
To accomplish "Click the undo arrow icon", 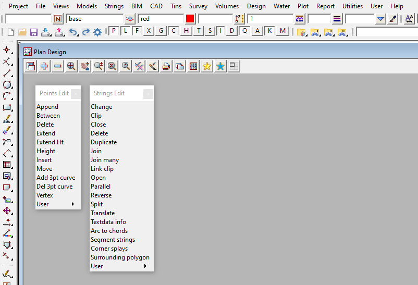I will click(x=73, y=32).
